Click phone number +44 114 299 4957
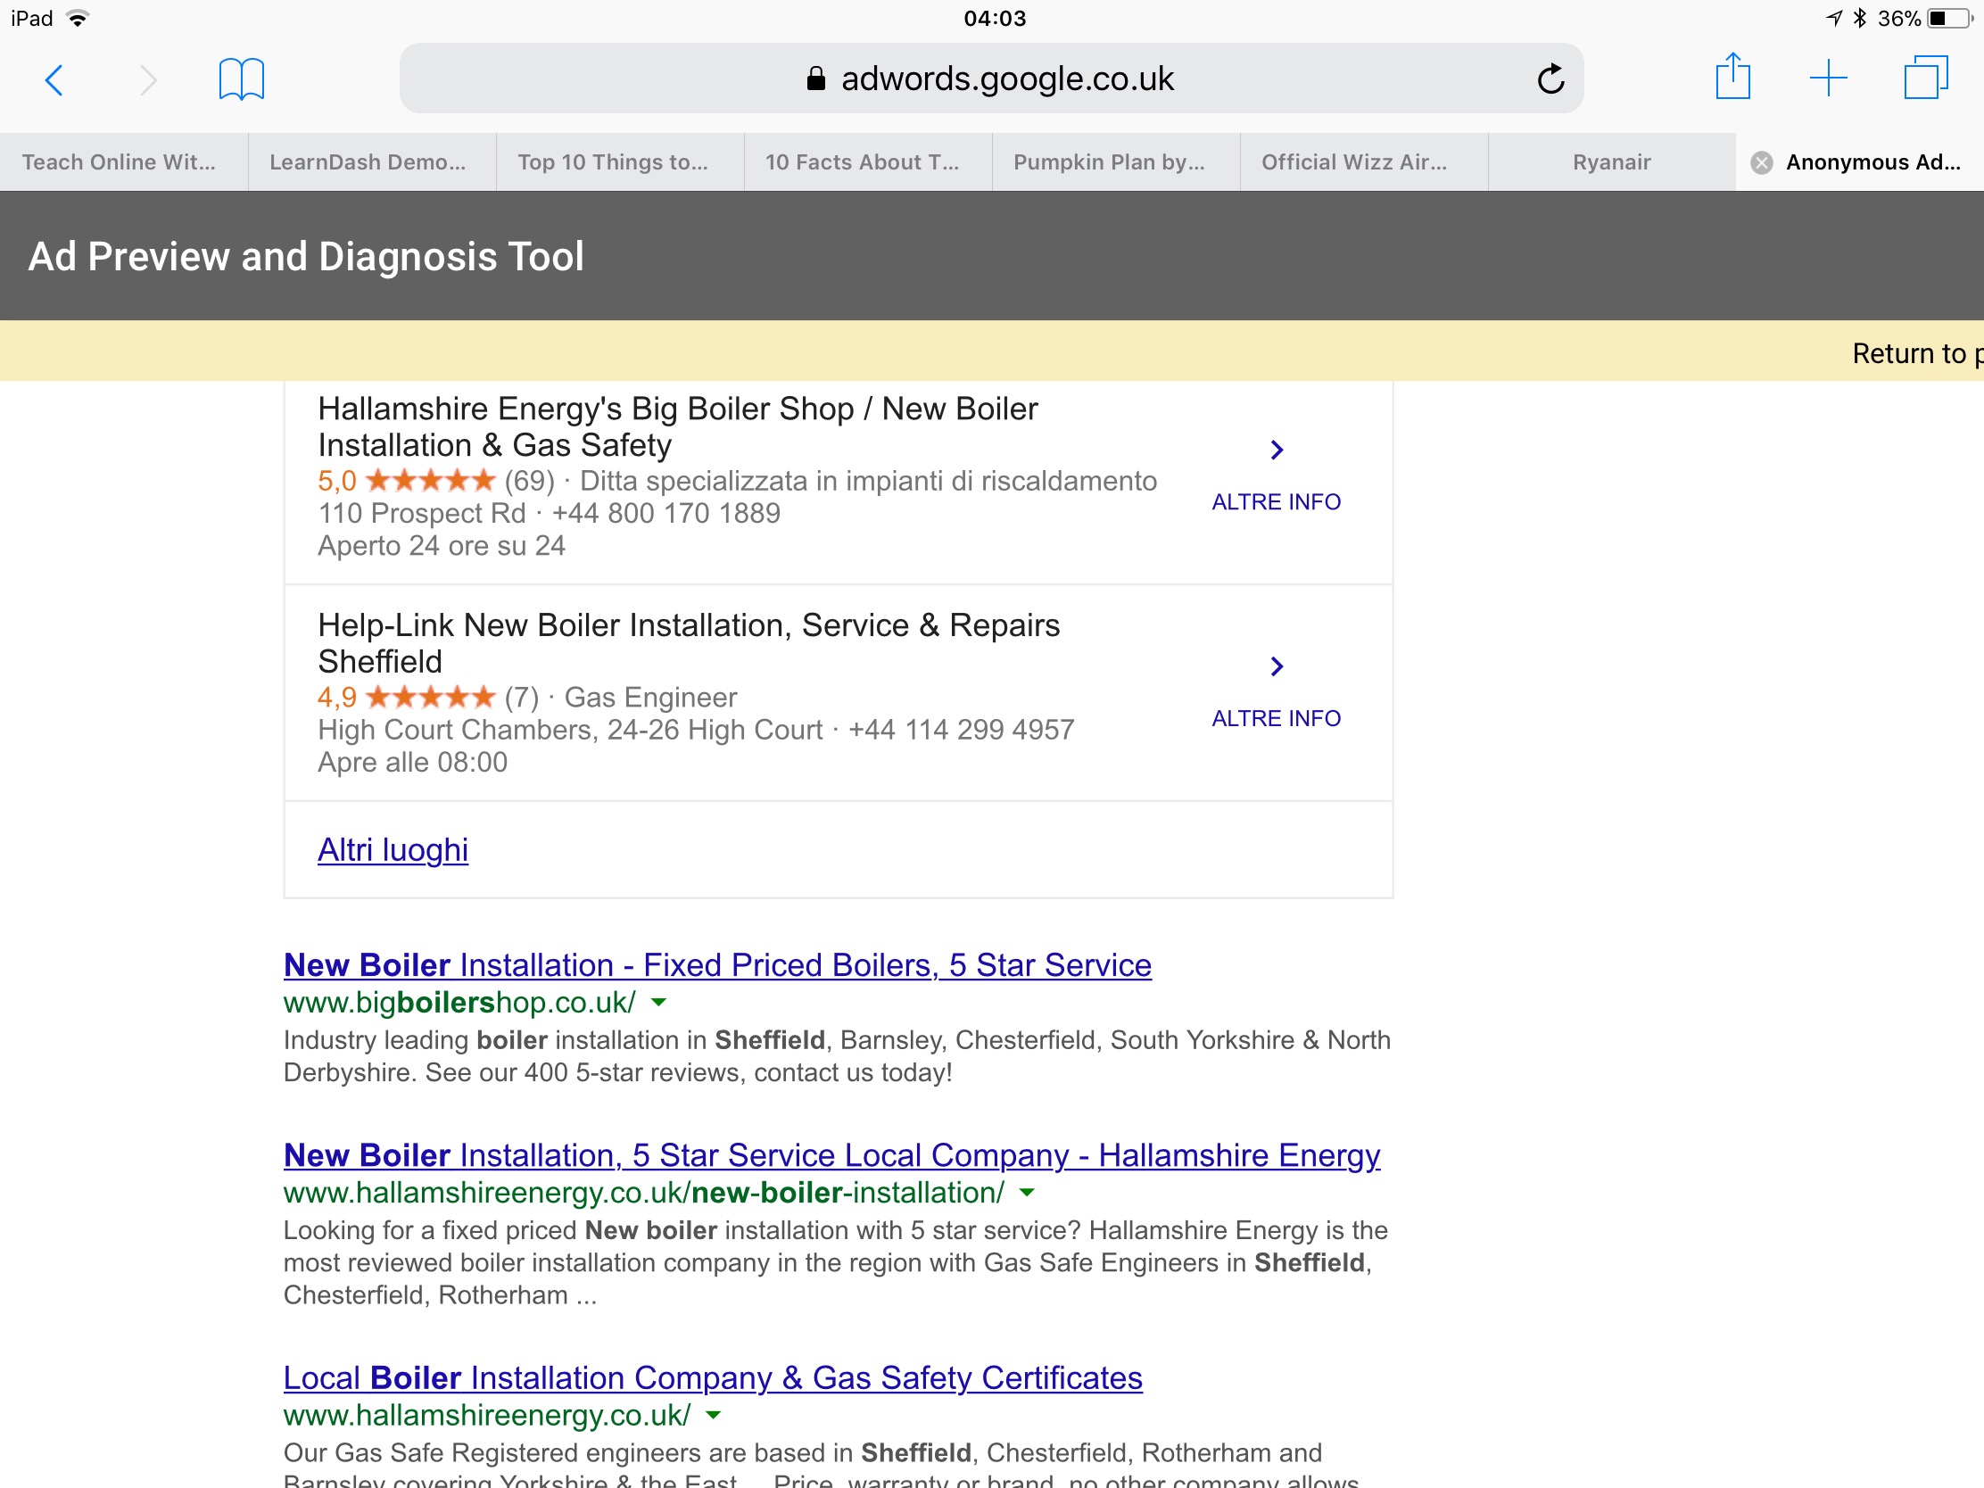This screenshot has width=1984, height=1488. [962, 729]
